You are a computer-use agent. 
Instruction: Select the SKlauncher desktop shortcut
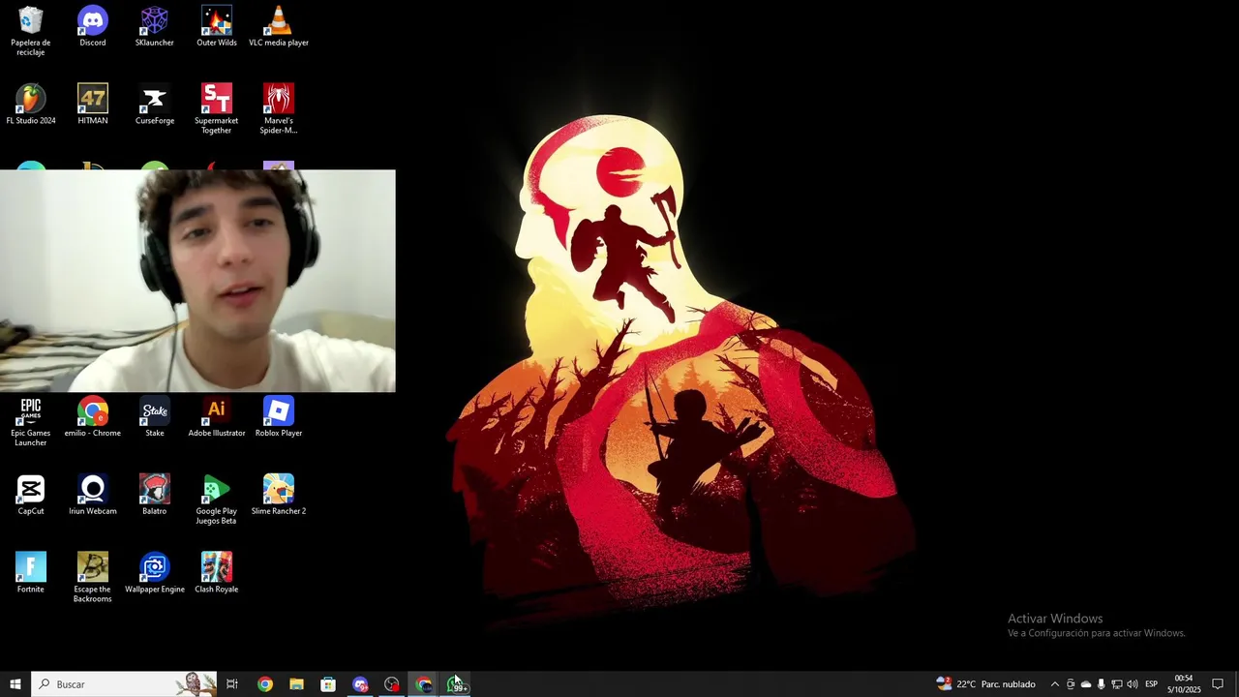(155, 26)
